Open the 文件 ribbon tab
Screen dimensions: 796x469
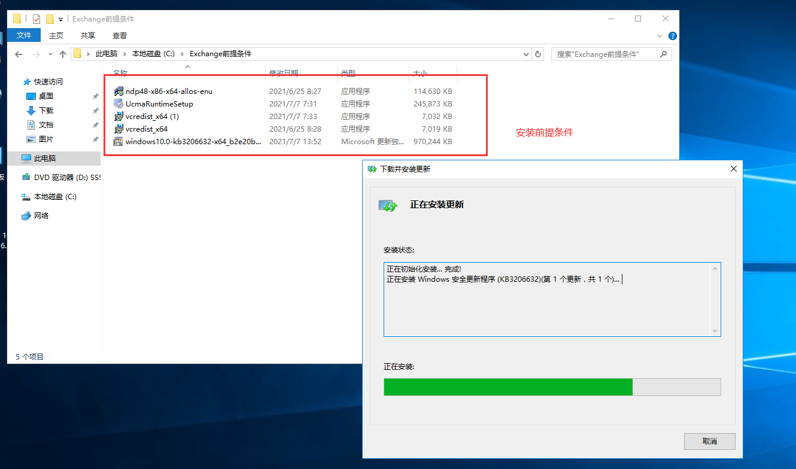(x=24, y=35)
